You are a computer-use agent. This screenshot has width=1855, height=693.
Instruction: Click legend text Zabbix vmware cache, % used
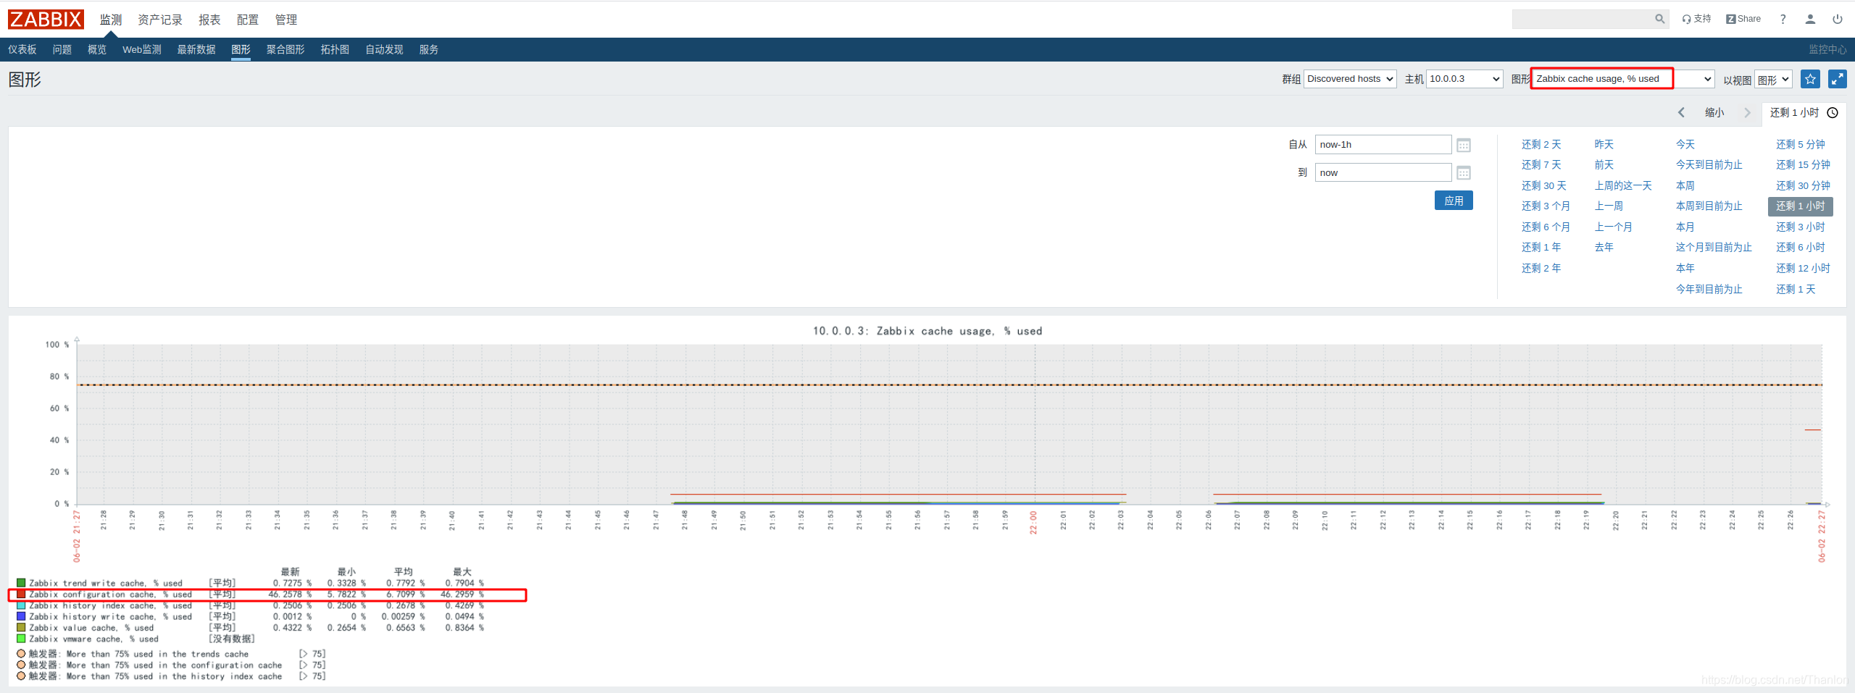click(x=93, y=639)
